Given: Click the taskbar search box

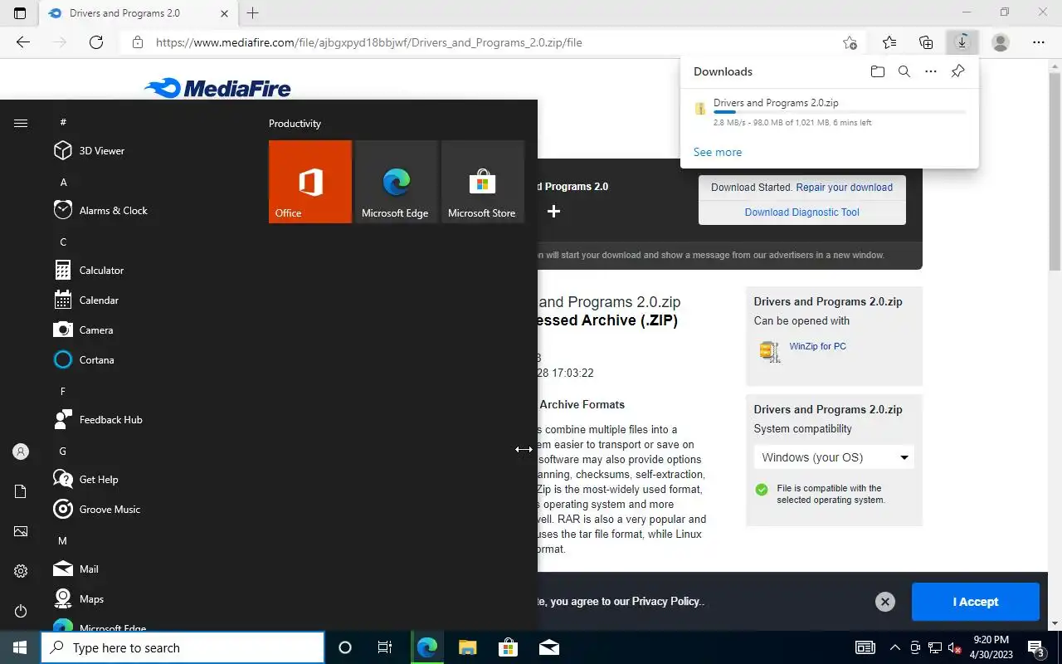Looking at the screenshot, I should (183, 647).
